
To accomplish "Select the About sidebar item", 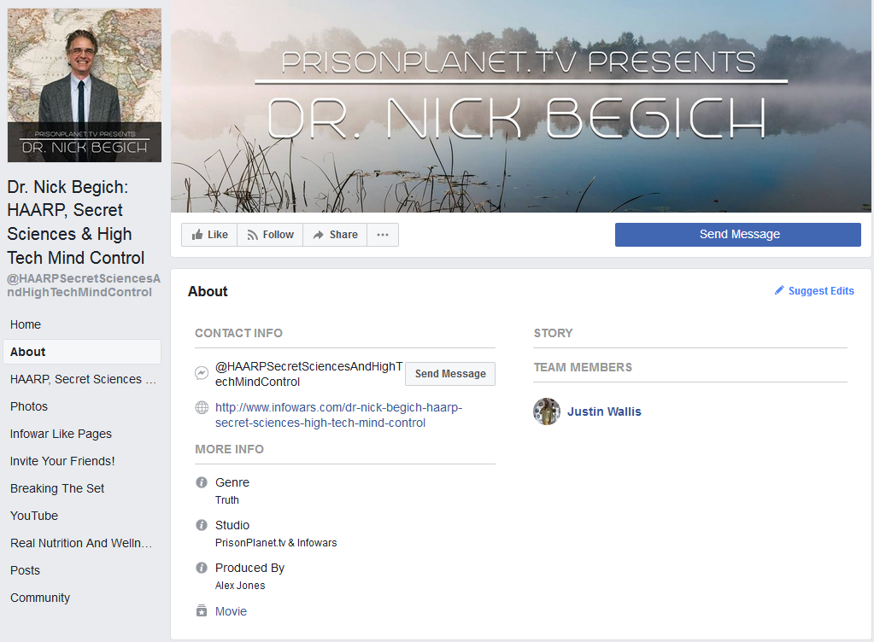I will 82,352.
